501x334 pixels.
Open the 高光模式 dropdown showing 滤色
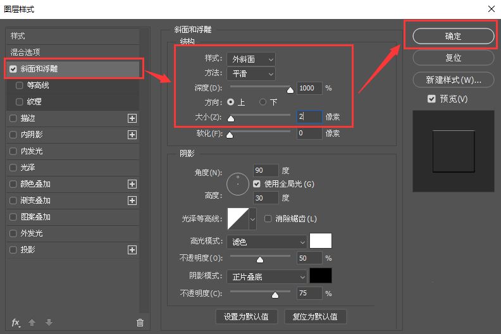[267, 242]
